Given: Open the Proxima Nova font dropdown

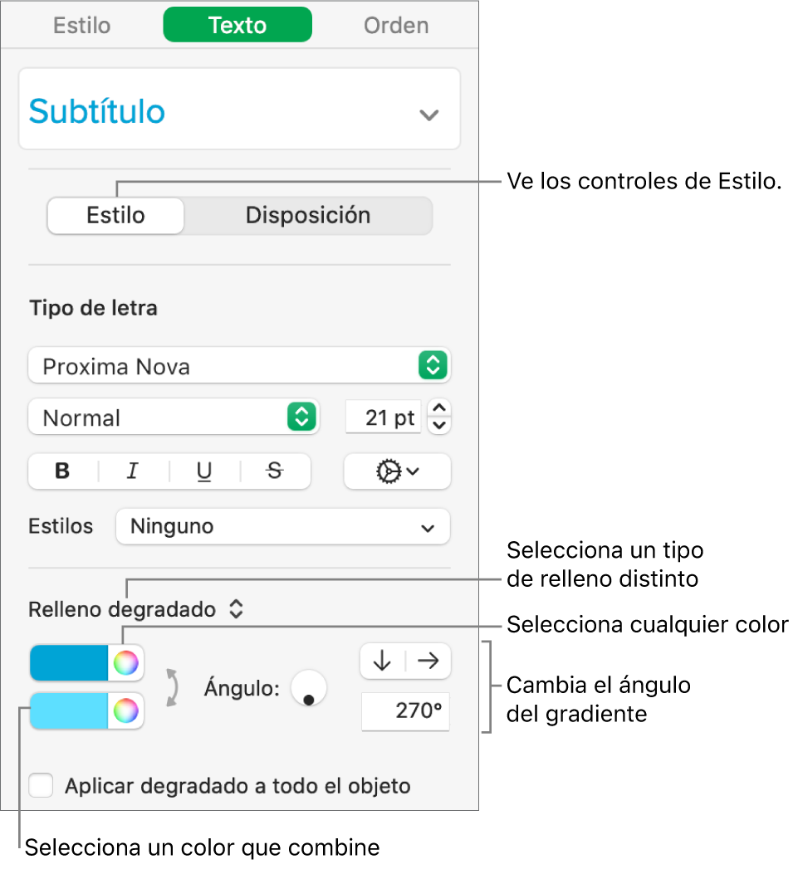Looking at the screenshot, I should 239,366.
